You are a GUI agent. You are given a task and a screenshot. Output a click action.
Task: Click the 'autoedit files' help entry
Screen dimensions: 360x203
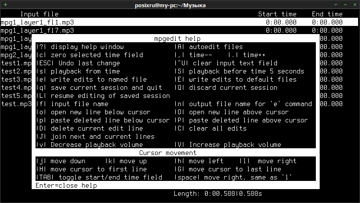(x=208, y=47)
